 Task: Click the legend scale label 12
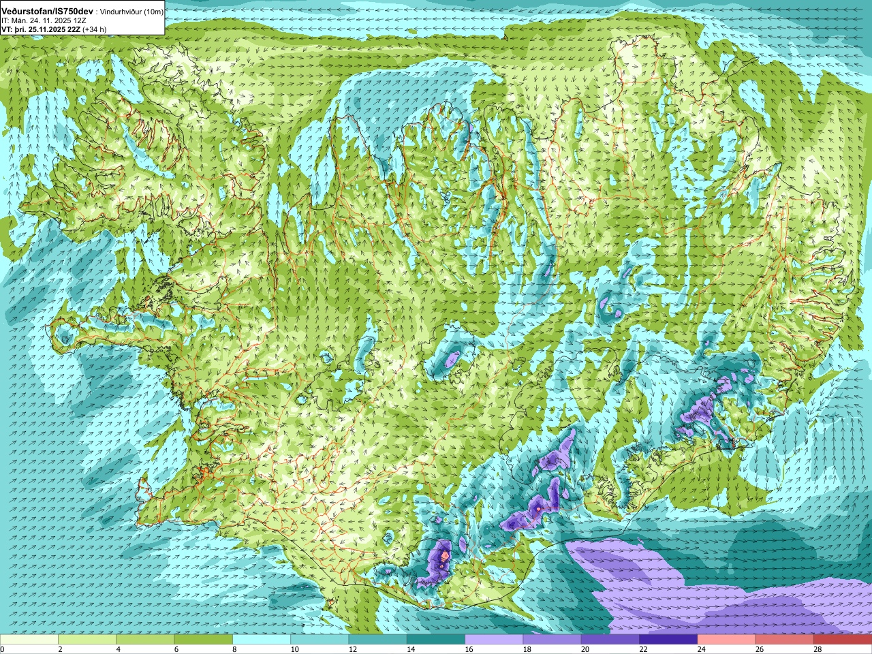pos(352,649)
